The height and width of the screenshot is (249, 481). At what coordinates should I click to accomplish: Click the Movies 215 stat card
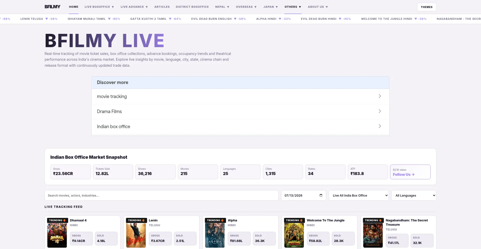(198, 172)
